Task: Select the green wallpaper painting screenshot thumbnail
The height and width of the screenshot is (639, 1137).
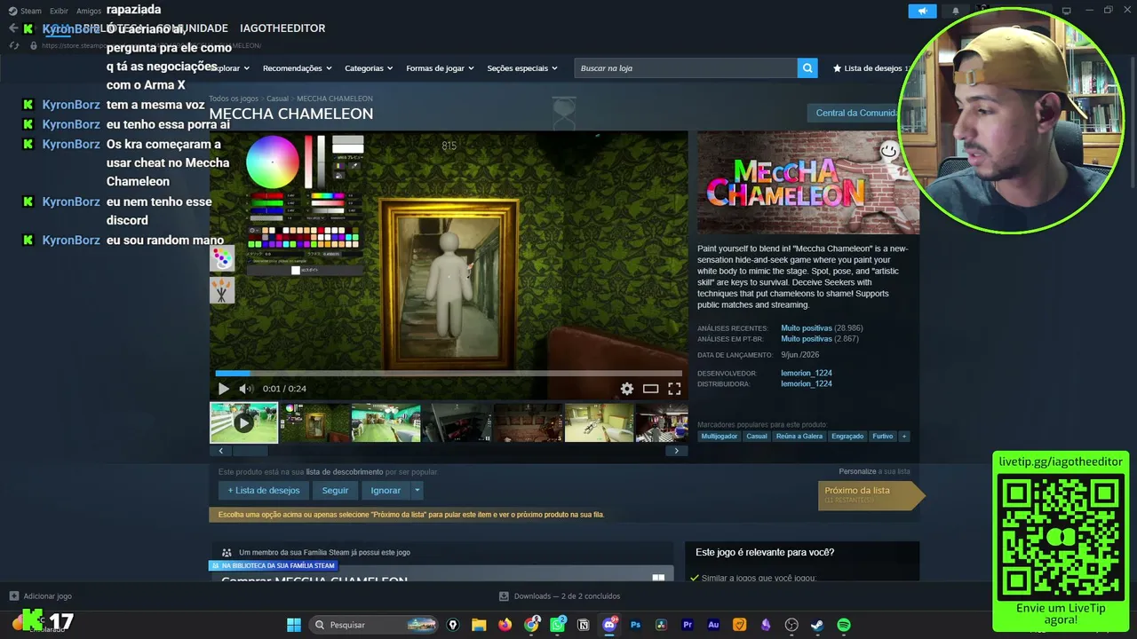Action: pyautogui.click(x=314, y=423)
